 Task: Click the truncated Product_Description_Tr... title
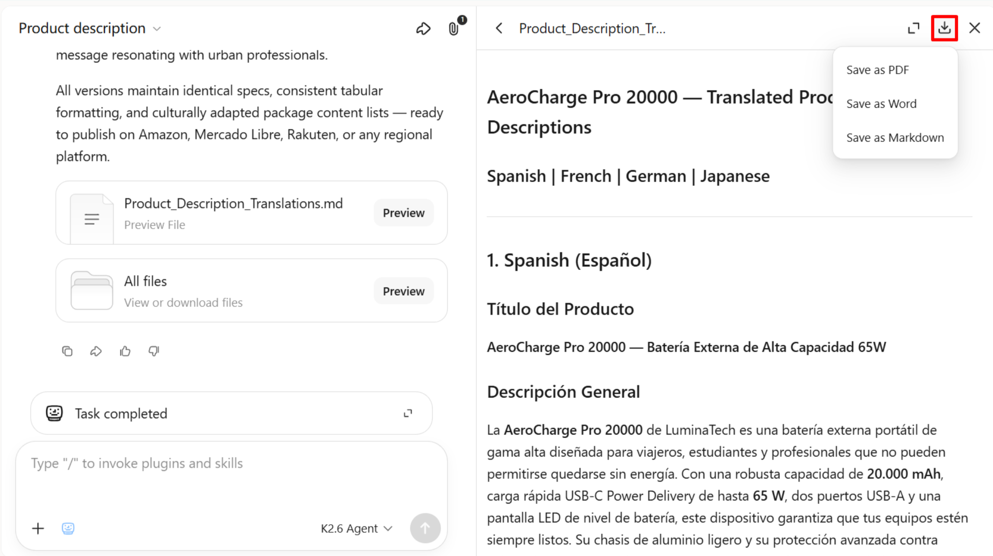592,29
